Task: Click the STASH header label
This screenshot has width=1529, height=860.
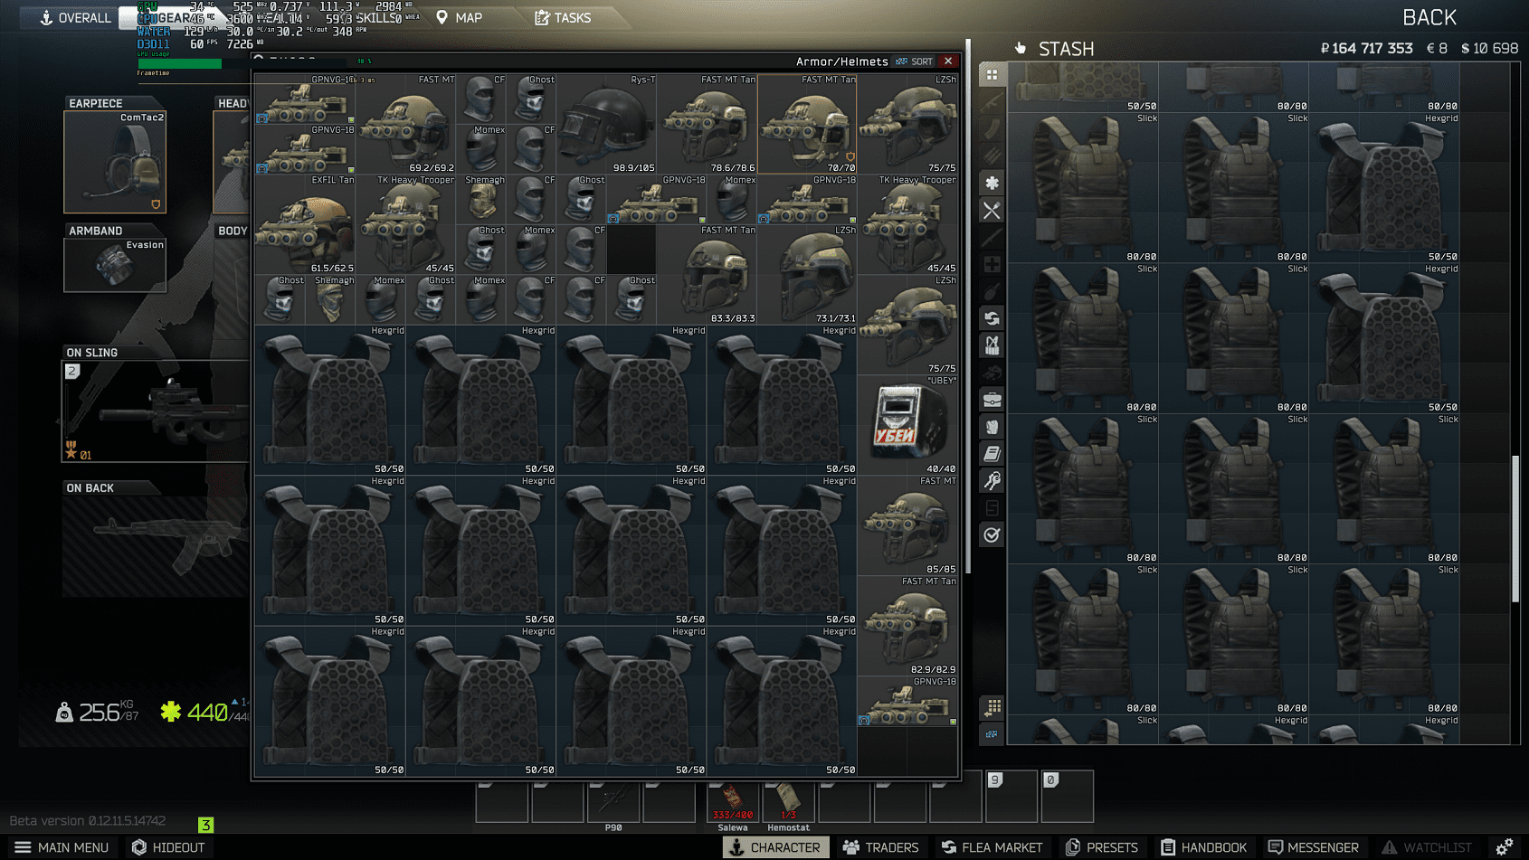Action: tap(1066, 49)
